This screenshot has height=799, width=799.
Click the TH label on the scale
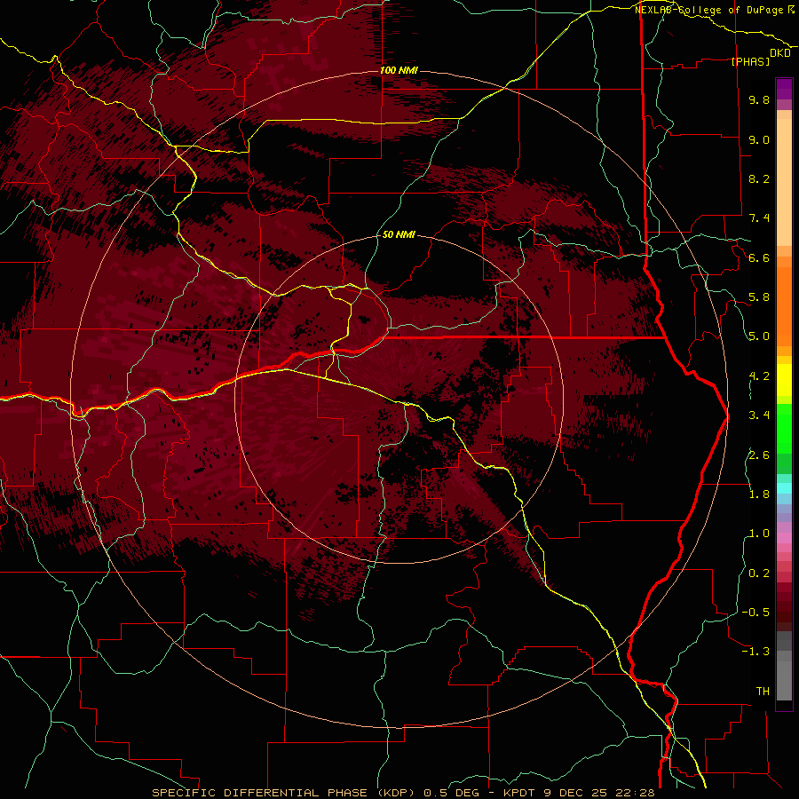point(763,692)
